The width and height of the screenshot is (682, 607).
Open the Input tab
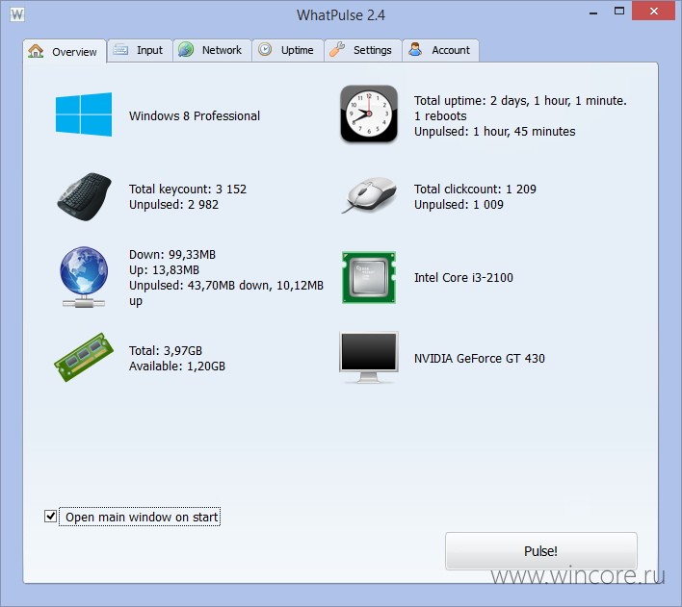pos(140,50)
